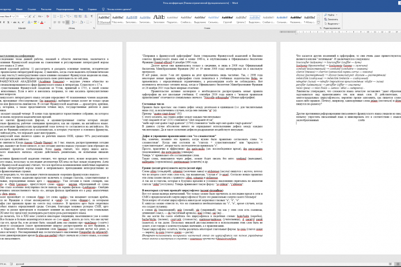Viewport: 401px width, 267px height.
Task: Open the Макет tab
Action: [x=19, y=9]
